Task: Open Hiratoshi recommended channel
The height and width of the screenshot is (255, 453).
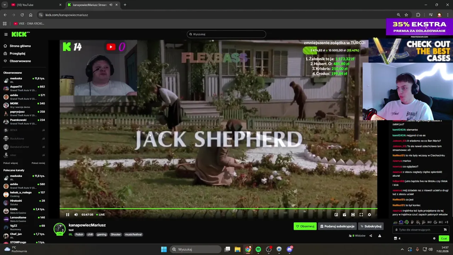Action: pos(24,203)
